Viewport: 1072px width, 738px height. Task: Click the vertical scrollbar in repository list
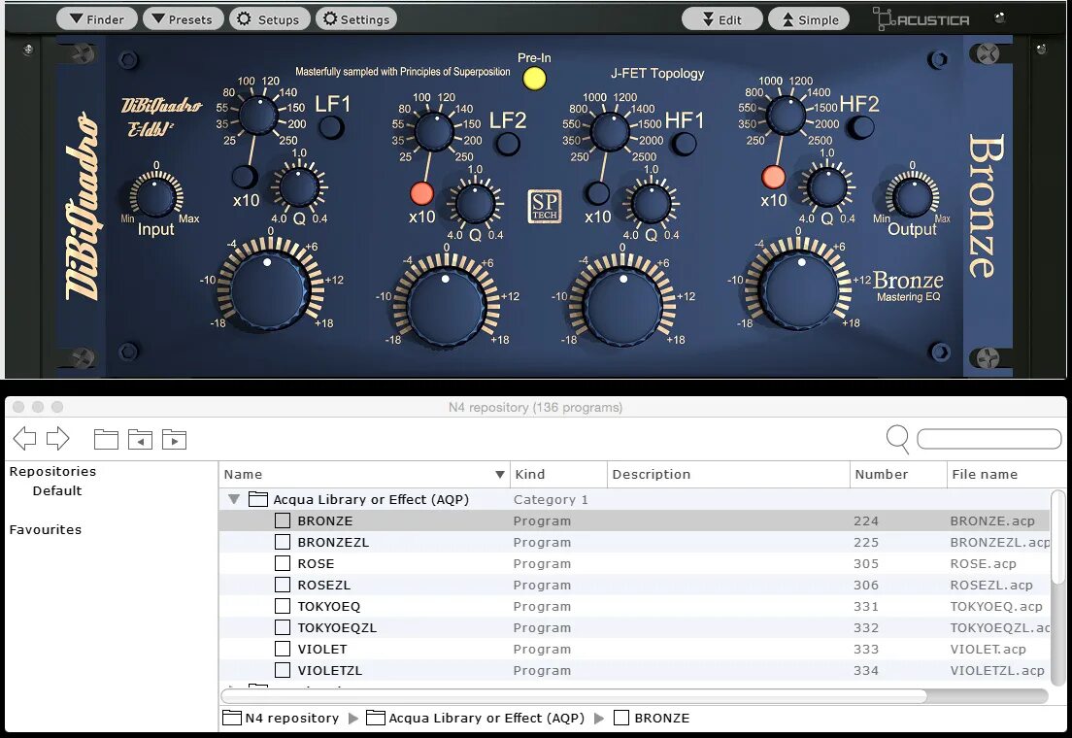(1057, 537)
